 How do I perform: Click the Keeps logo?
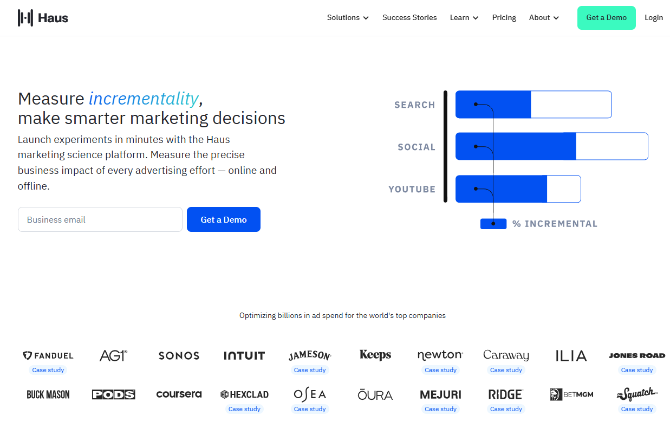tap(375, 355)
